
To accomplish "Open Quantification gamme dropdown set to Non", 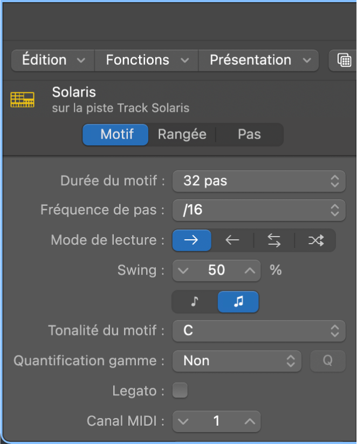I will click(236, 361).
